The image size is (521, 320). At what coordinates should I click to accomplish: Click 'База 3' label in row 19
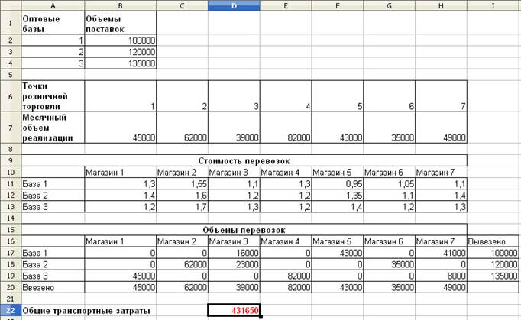(53, 276)
